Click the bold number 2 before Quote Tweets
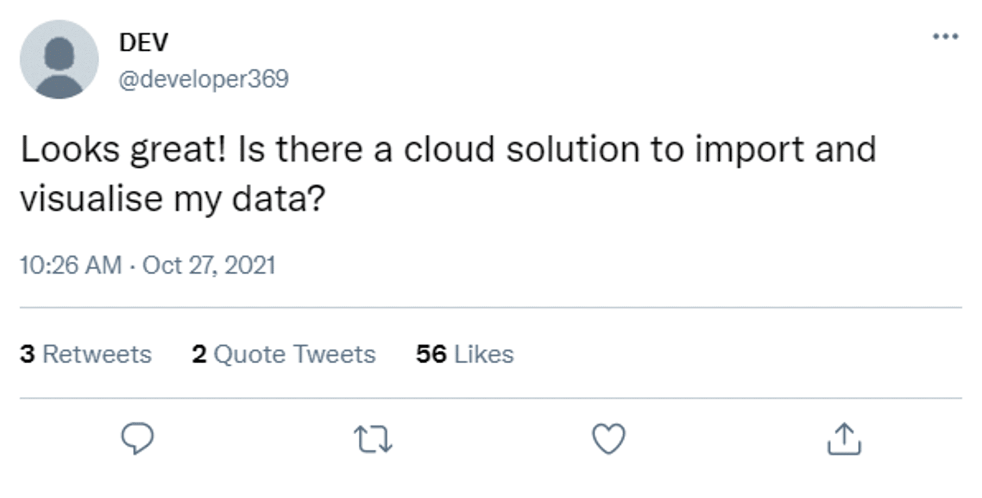 tap(199, 354)
